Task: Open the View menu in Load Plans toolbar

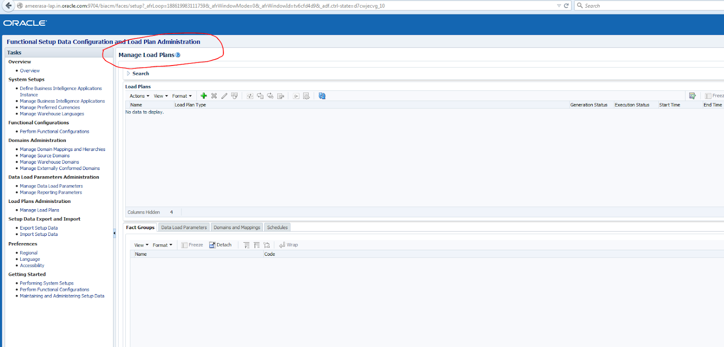Action: tap(161, 96)
